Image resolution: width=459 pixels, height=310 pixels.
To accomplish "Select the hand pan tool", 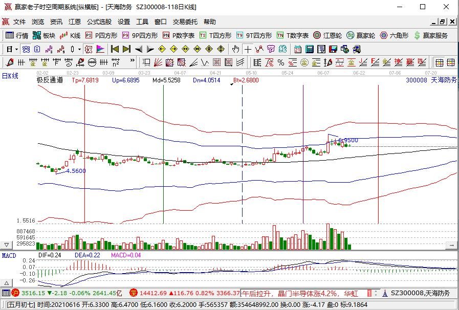I will [236, 49].
